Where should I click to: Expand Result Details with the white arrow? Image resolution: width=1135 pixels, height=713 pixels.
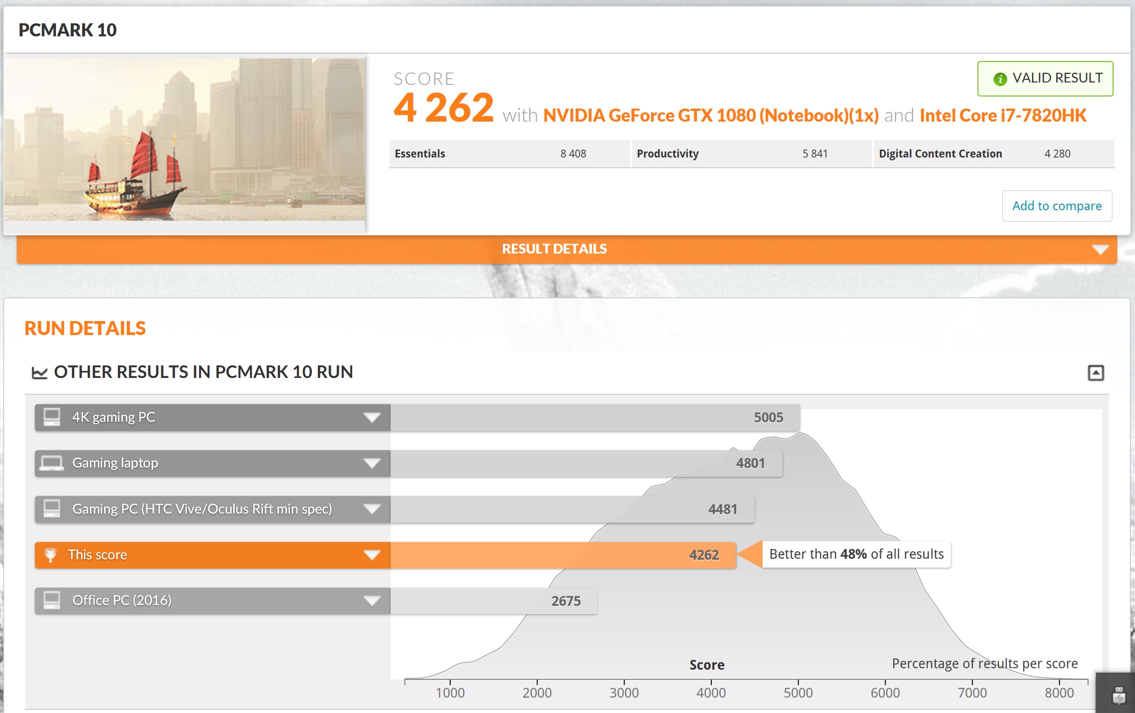tap(1100, 249)
